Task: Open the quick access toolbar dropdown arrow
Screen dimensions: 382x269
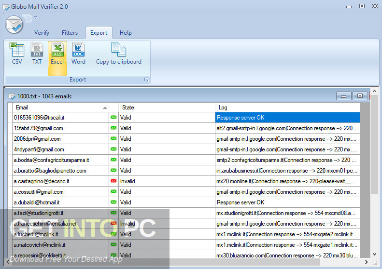Action: (x=36, y=18)
